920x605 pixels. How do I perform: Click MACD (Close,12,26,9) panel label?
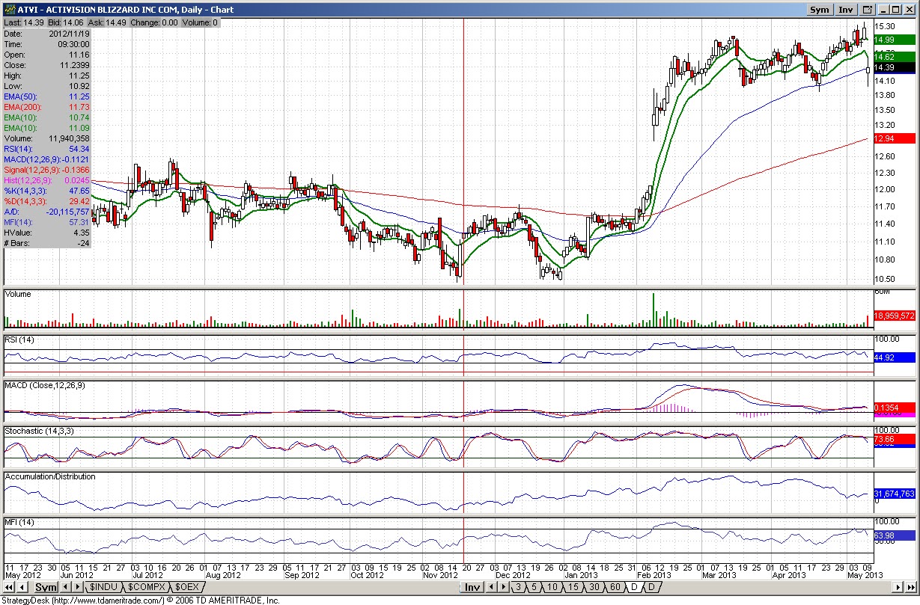(x=45, y=385)
